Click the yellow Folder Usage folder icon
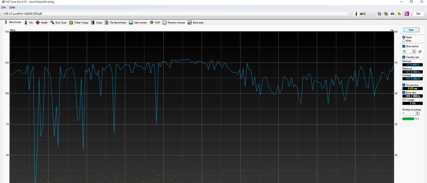This screenshot has height=183, width=427. [x=71, y=22]
